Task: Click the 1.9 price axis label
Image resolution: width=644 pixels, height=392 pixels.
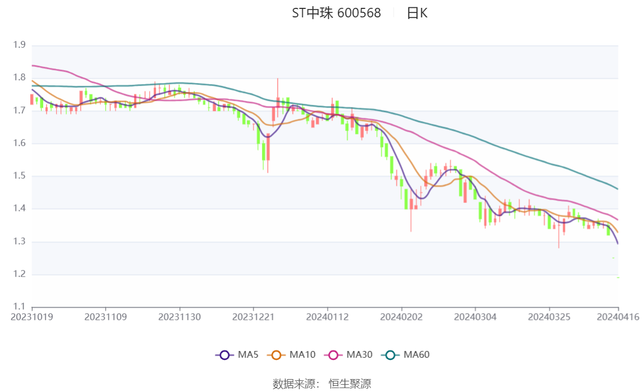Action: pyautogui.click(x=19, y=45)
